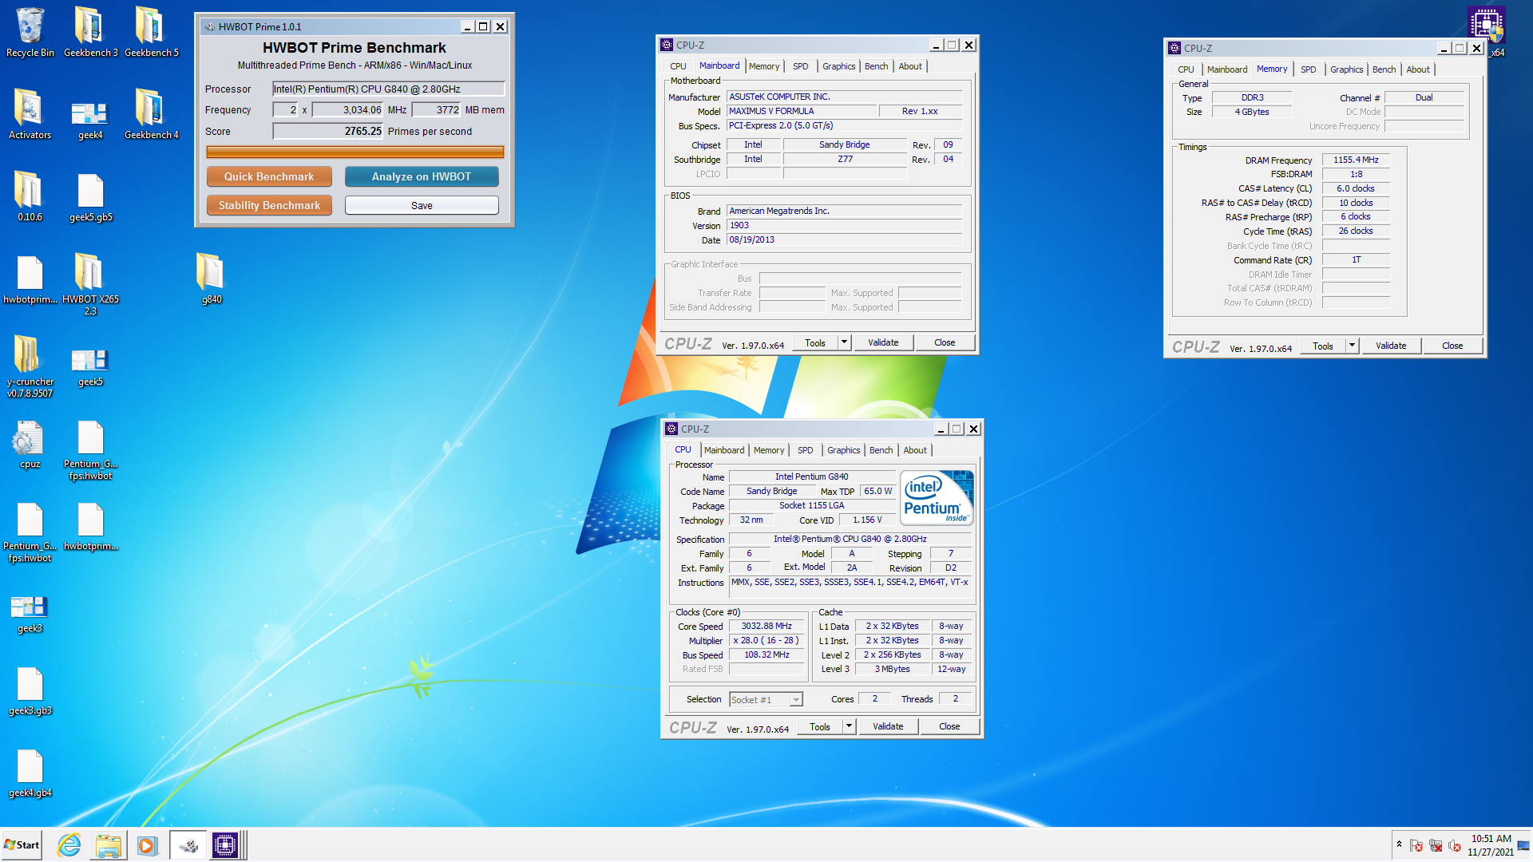The image size is (1533, 862).
Task: Open the 0.10.6 folder icon
Action: [x=30, y=196]
